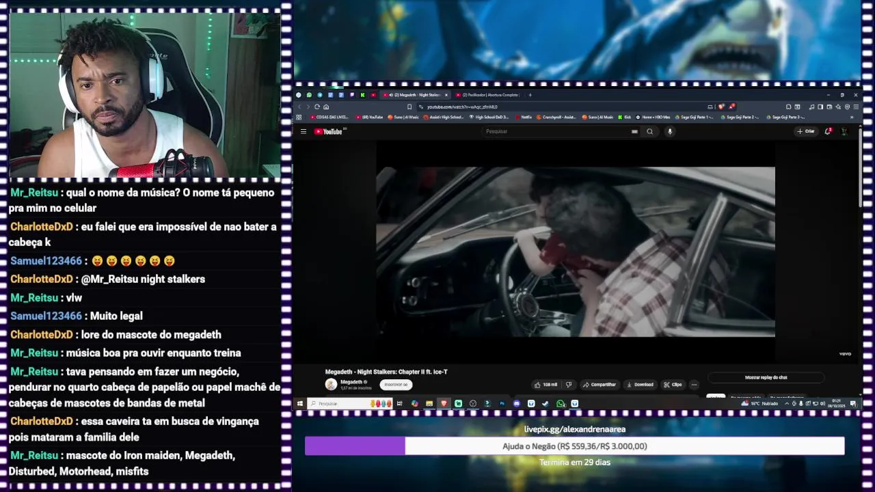Click Mostrar replay do chat button
Viewport: 875px width, 492px height.
tap(766, 377)
